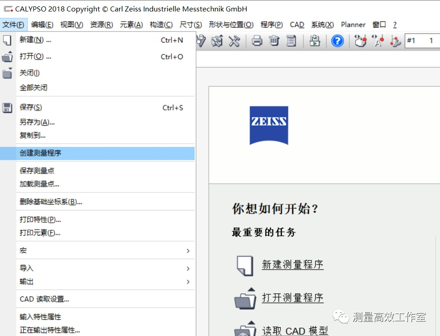Screen dimensions: 440x336
Task: Open the 视图(V) menu
Action: coord(72,25)
